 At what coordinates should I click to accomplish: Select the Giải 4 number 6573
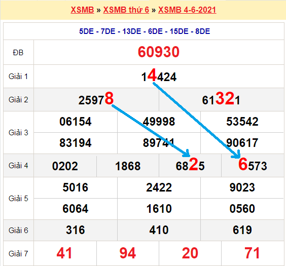253,165
